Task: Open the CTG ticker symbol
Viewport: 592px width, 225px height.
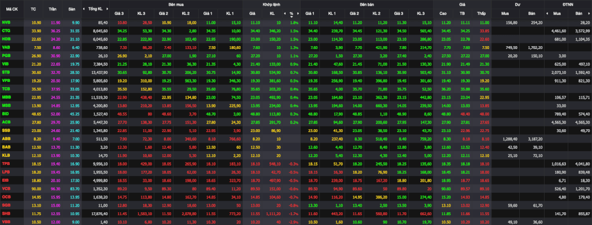Action: [6, 30]
